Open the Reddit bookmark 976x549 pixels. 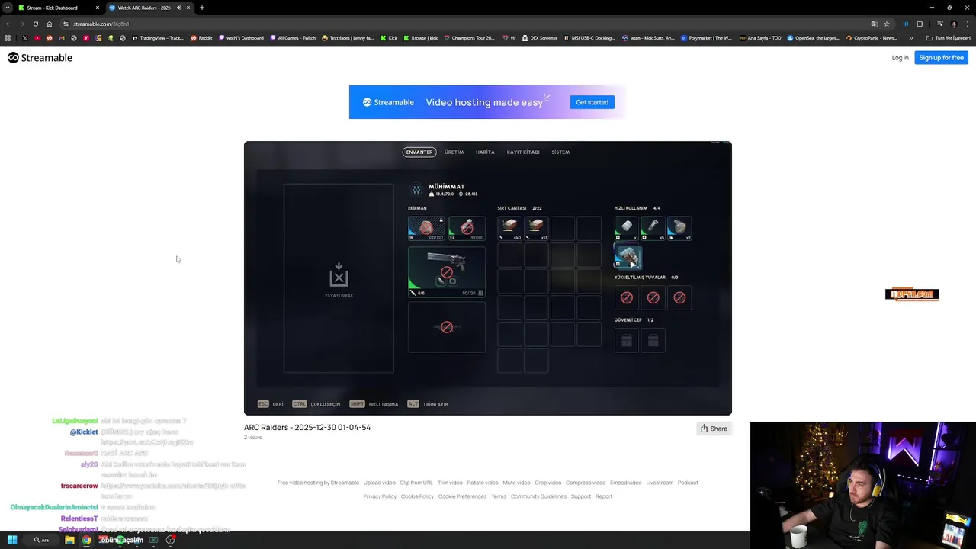201,38
